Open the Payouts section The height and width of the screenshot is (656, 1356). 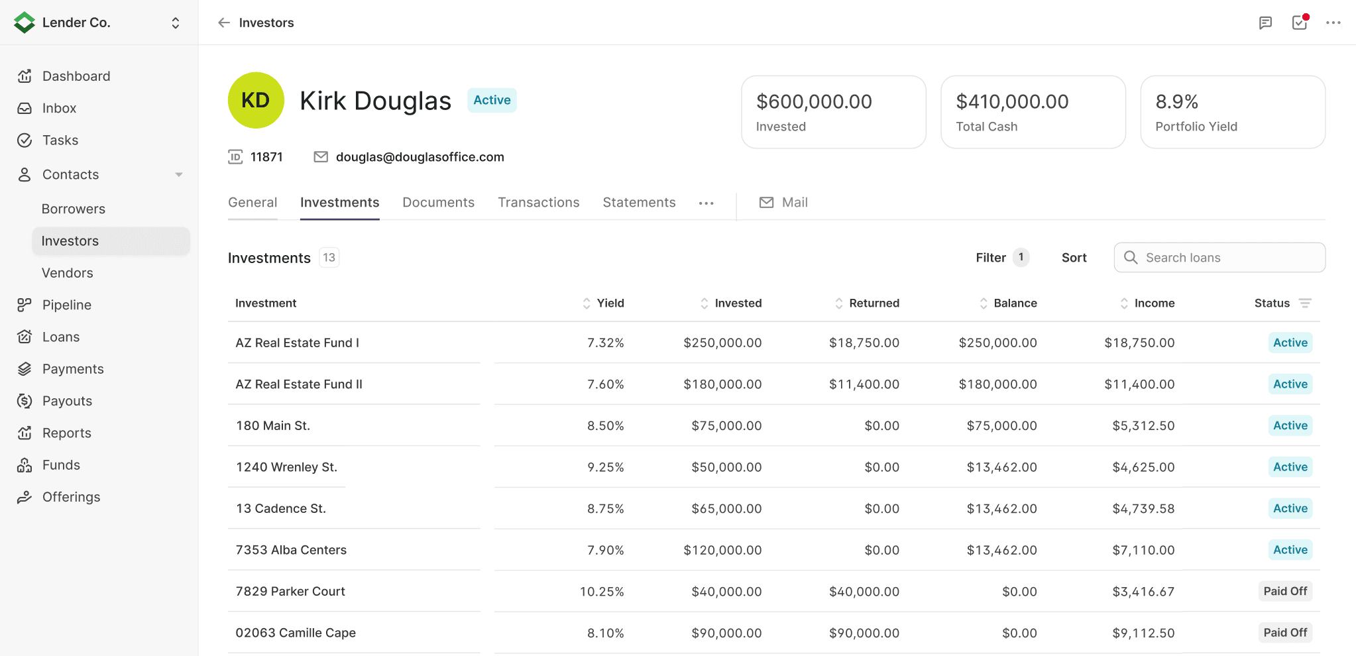click(x=67, y=400)
